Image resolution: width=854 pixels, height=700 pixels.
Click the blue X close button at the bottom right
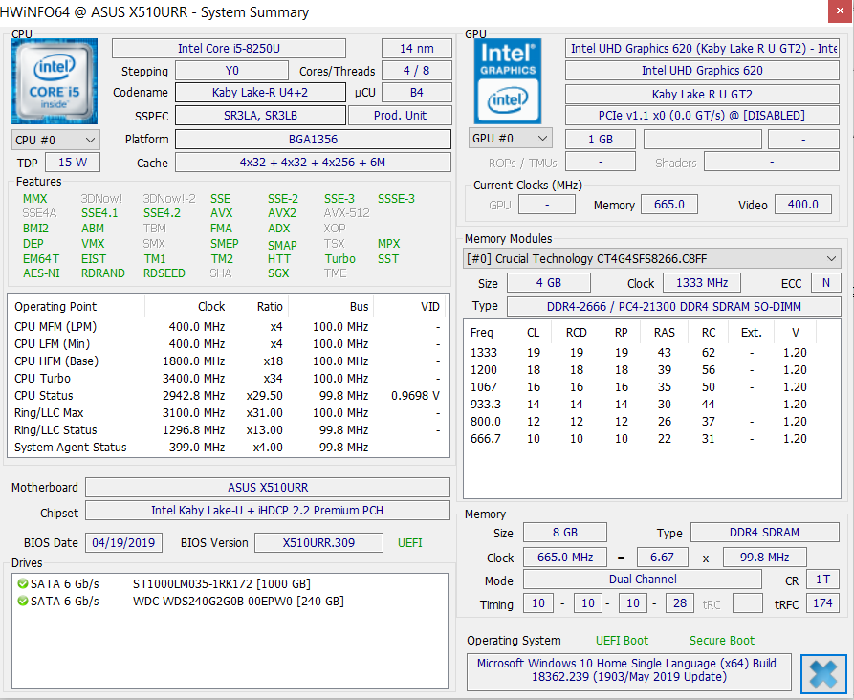(x=823, y=674)
